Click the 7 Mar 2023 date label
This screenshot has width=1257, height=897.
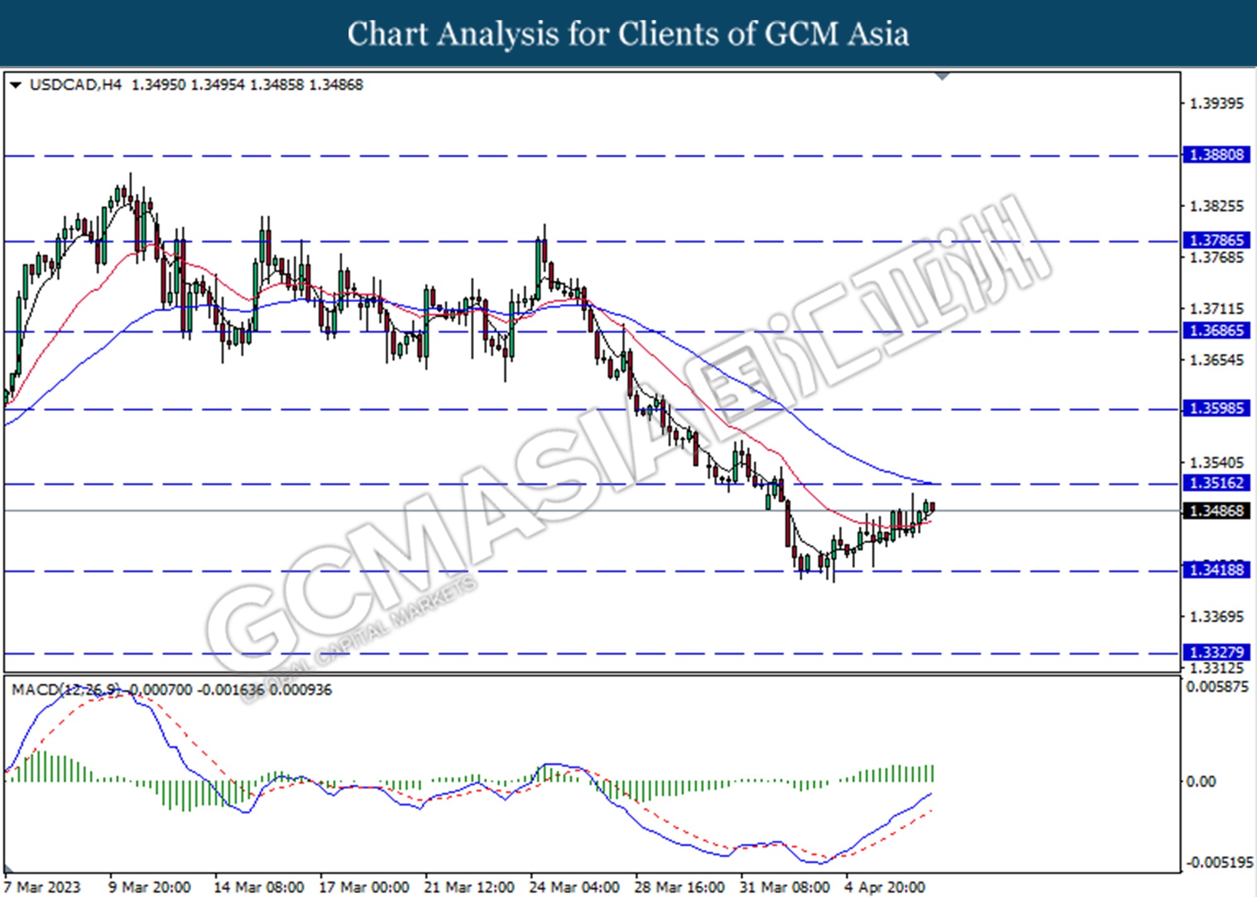coord(42,888)
